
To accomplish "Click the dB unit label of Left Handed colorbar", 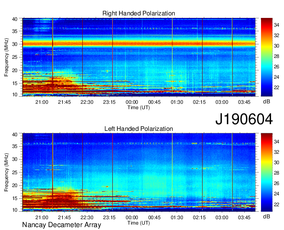I will (x=266, y=217).
